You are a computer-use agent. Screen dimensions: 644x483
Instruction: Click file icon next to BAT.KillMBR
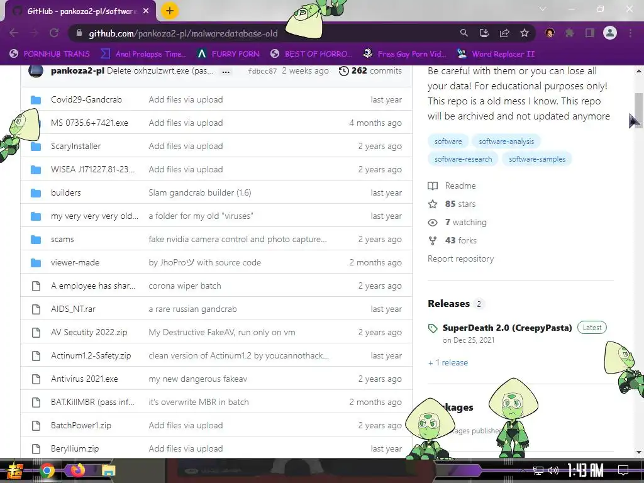pyautogui.click(x=36, y=402)
